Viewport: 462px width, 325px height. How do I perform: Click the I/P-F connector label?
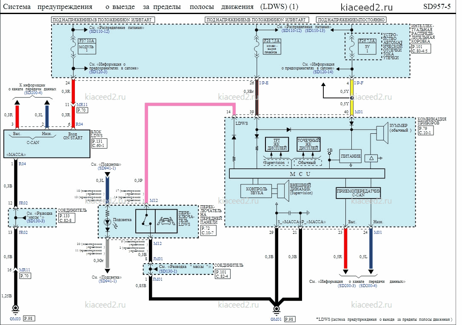pos(359,83)
